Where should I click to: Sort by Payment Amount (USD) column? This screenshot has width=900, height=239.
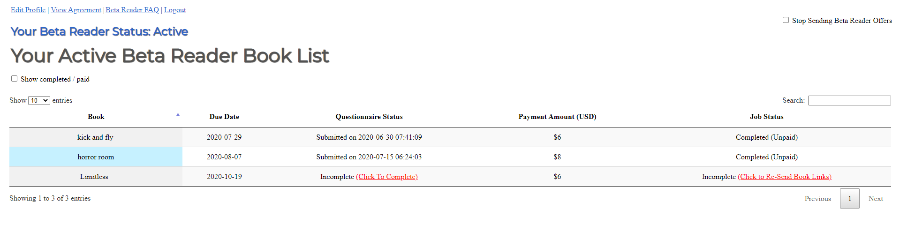[x=557, y=117]
